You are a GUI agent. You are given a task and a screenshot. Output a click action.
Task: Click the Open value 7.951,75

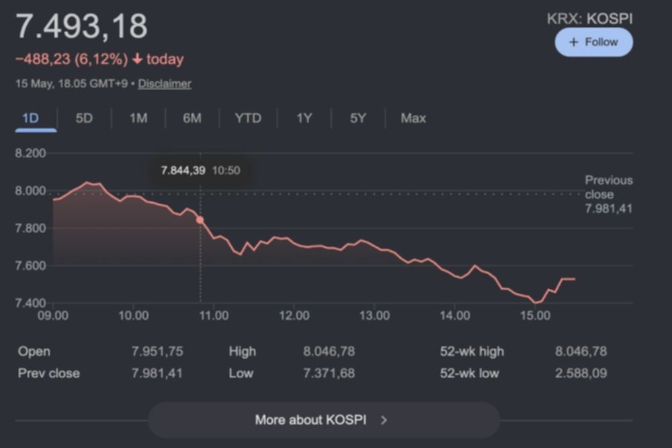157,351
